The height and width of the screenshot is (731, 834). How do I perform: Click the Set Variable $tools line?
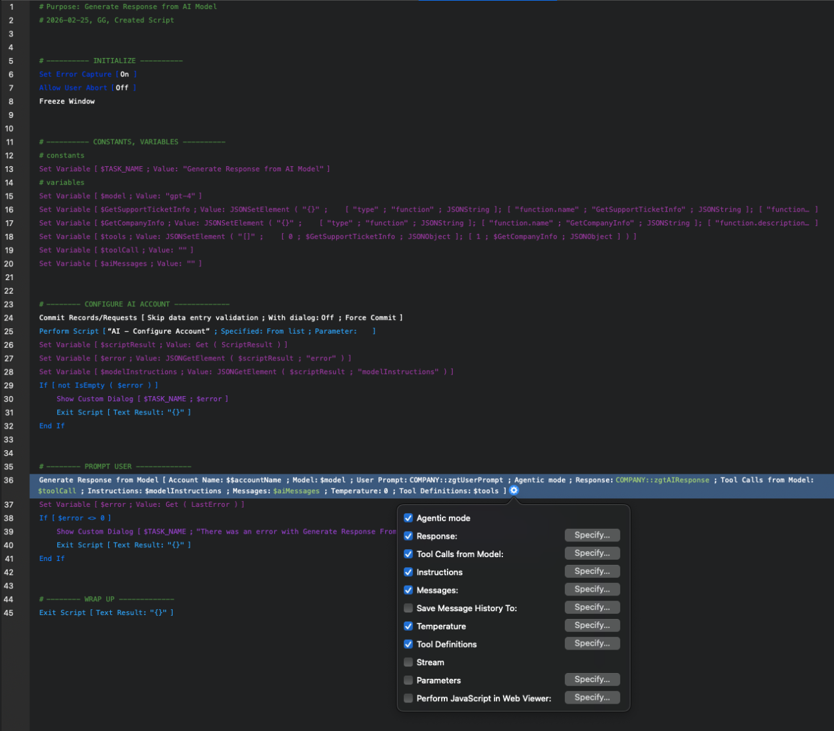point(338,237)
